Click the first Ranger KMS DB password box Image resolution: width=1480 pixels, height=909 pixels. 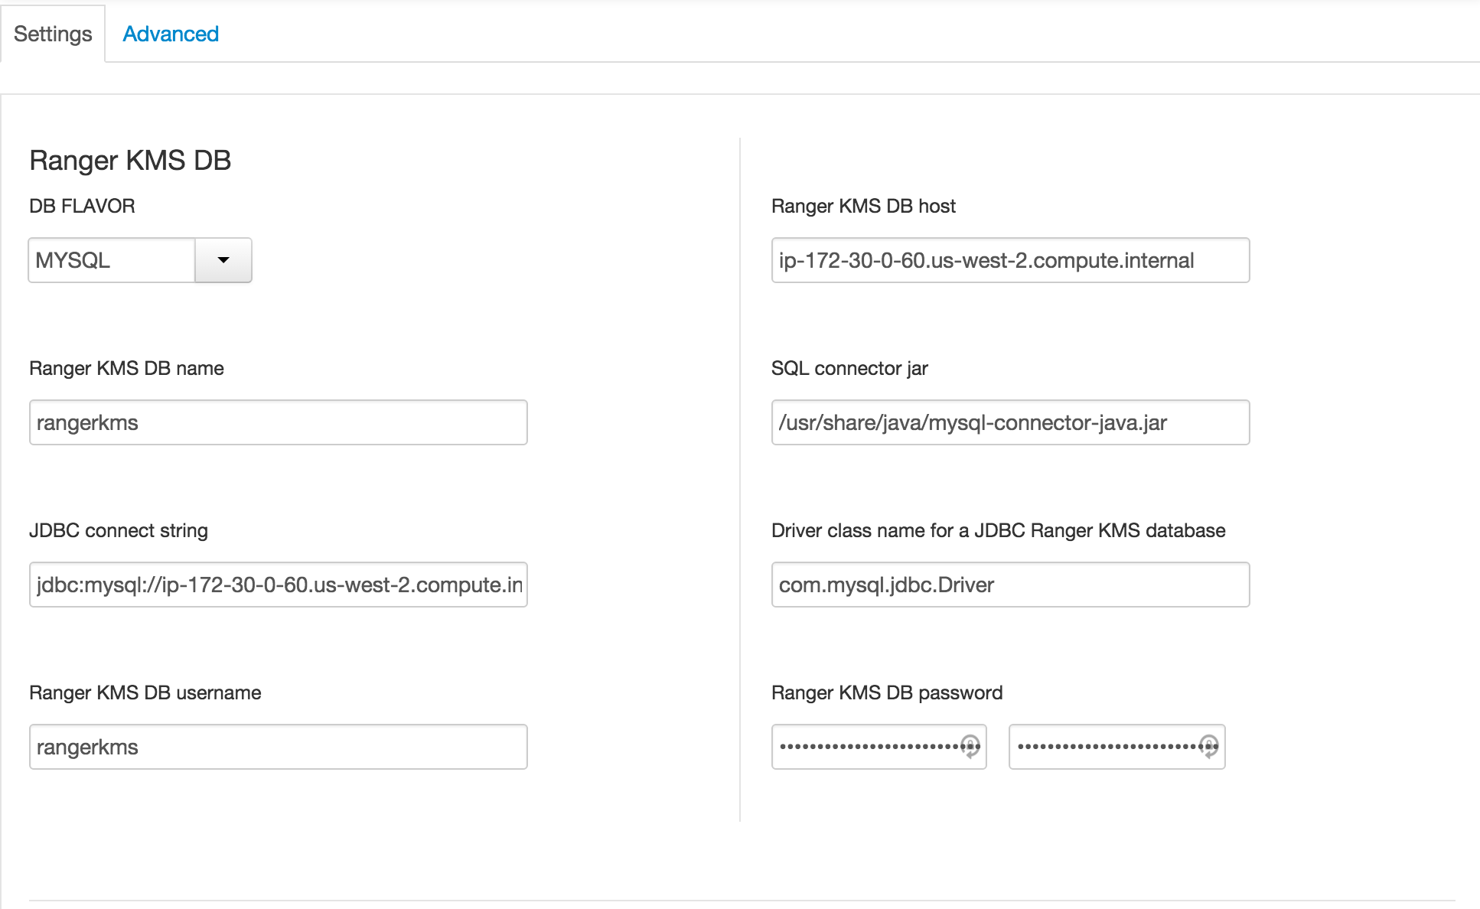879,747
